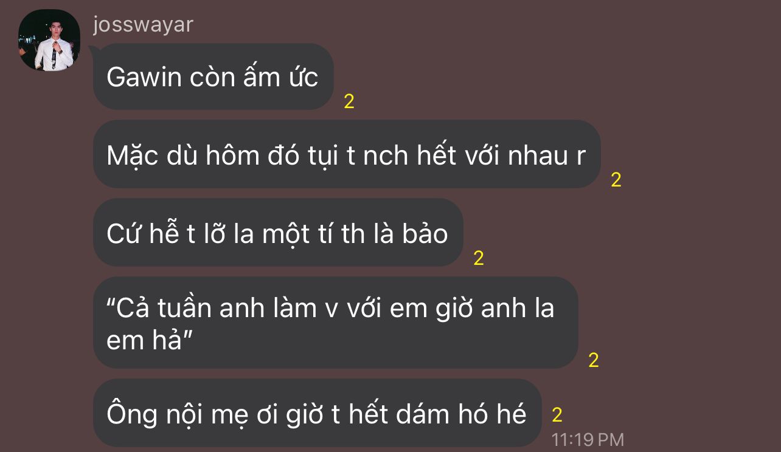Click the read count 2 beside "Gawin còn ấm ức"
This screenshot has width=781, height=452.
[349, 101]
